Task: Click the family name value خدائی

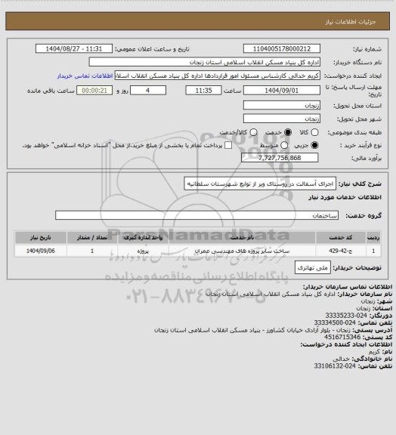Action: (x=342, y=359)
